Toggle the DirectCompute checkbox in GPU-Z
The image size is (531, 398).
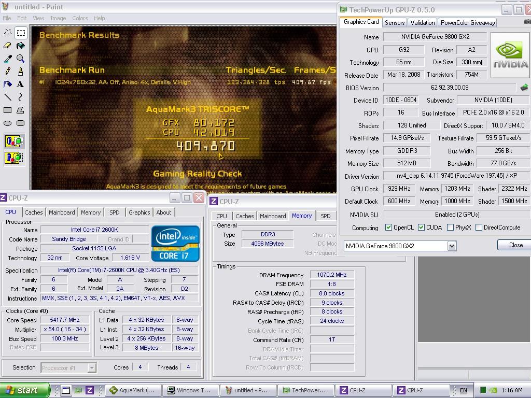click(479, 228)
